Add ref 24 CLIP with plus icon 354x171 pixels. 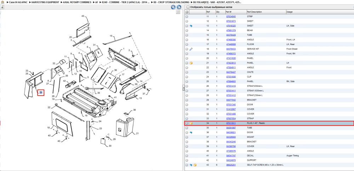187,77
